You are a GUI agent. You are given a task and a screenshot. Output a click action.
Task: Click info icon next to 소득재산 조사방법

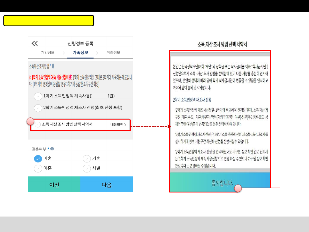[53, 66]
